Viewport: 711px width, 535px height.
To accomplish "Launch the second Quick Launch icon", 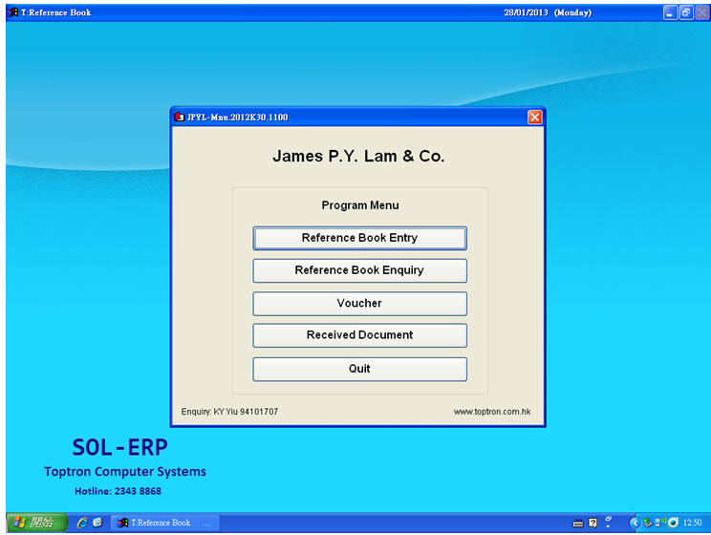I will click(x=97, y=523).
